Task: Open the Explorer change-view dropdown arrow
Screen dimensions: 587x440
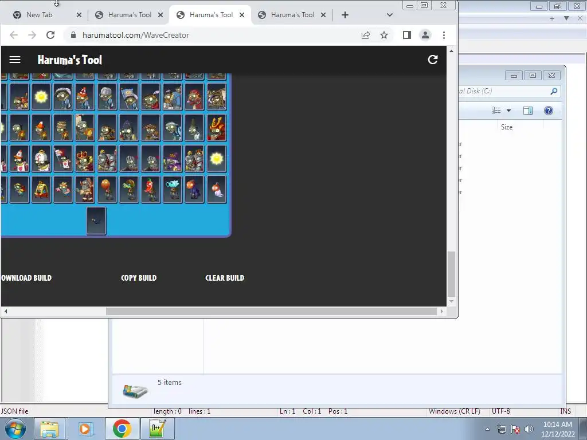Action: coord(509,111)
